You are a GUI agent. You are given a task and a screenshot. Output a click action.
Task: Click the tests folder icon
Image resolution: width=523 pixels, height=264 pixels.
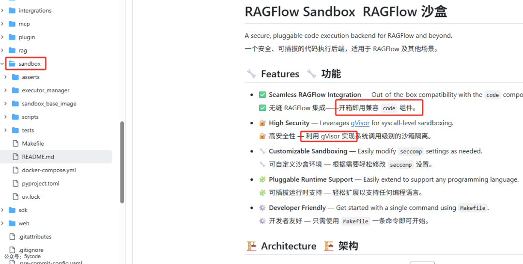(15, 130)
